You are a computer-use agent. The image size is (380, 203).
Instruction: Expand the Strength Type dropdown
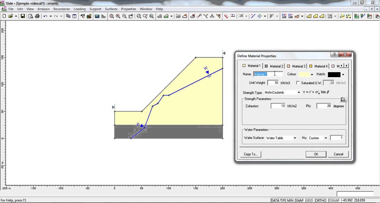[x=299, y=93]
